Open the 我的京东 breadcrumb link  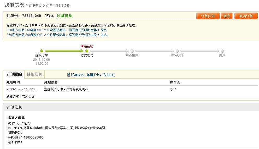pos(14,5)
